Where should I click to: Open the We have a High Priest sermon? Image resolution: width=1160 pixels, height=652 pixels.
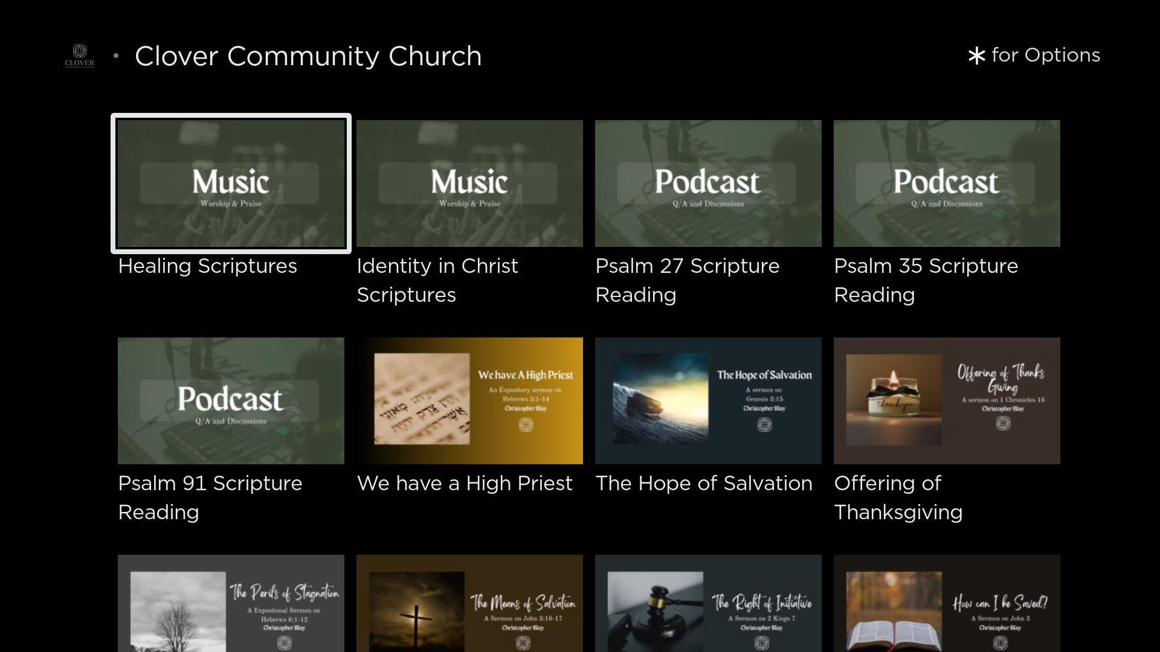(469, 401)
